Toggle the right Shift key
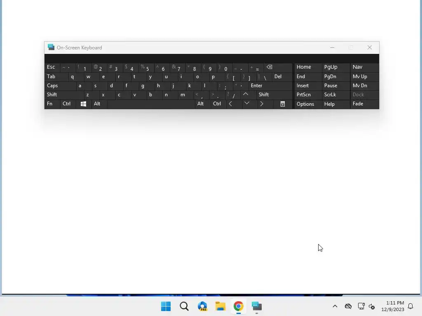 (x=274, y=95)
